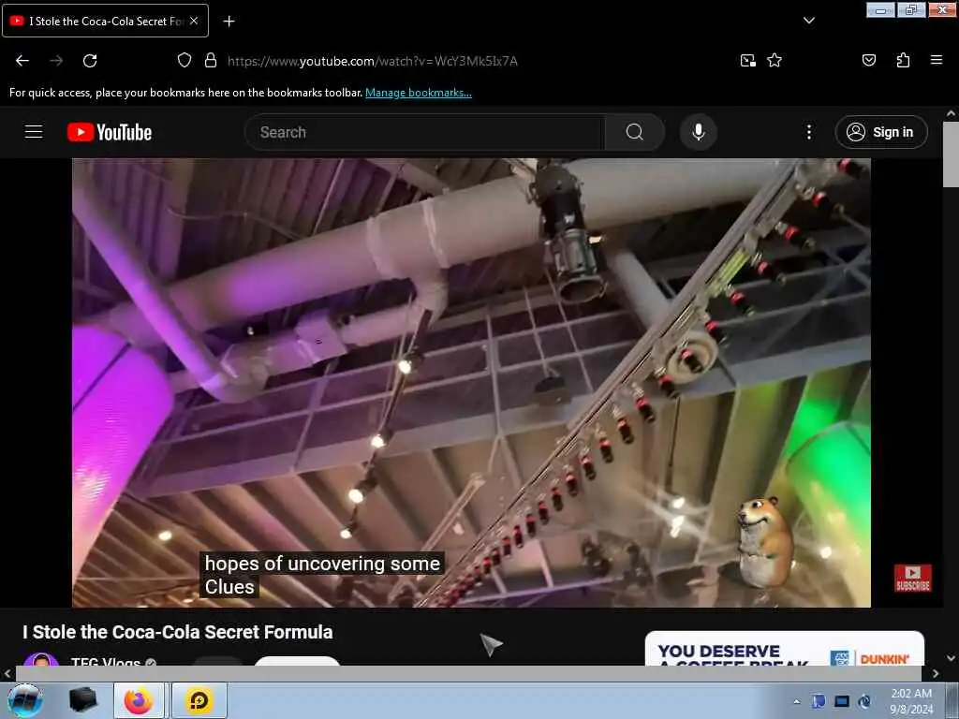Go to YouTube home via logo
Image resolution: width=959 pixels, height=719 pixels.
coord(110,132)
